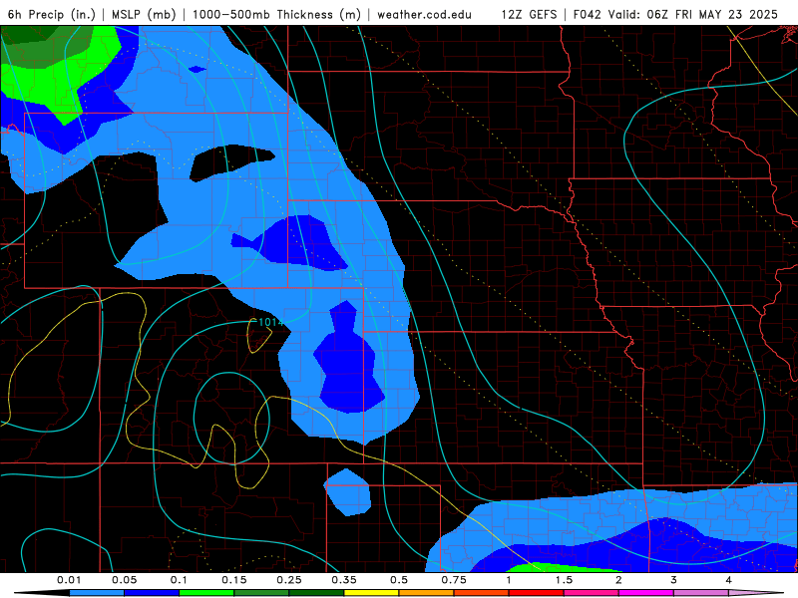Click the dark blue 0.05–0.1 legend swatch

point(152,593)
